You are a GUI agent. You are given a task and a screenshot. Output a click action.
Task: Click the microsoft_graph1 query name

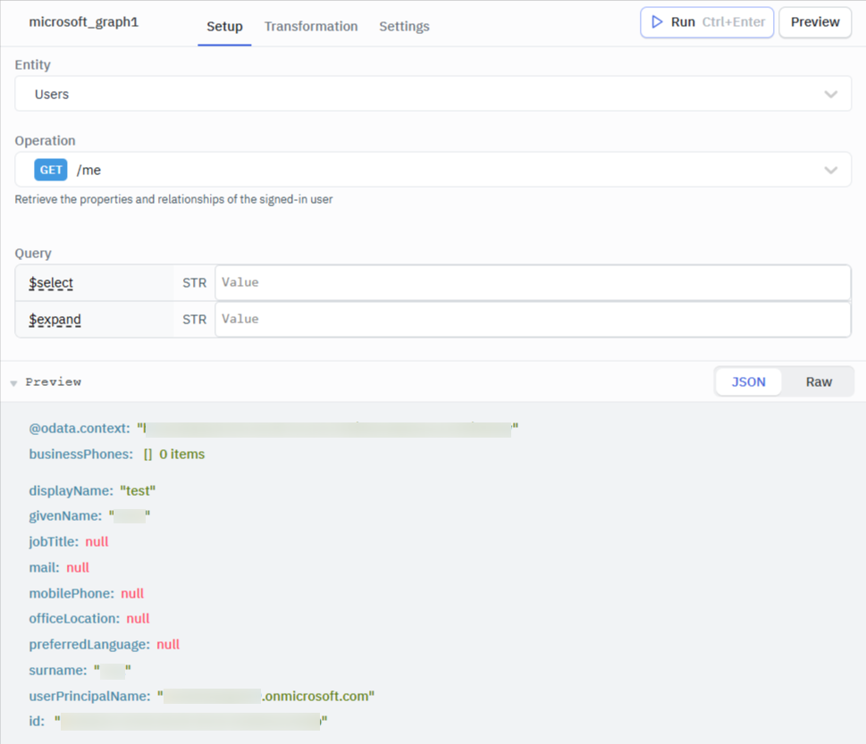tap(83, 22)
